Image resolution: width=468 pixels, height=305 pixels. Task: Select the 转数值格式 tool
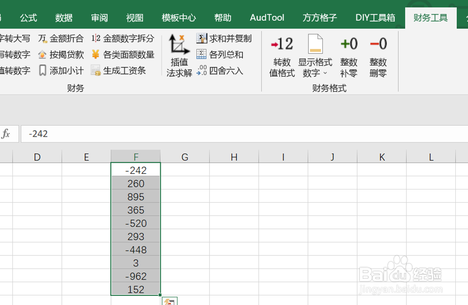point(282,56)
